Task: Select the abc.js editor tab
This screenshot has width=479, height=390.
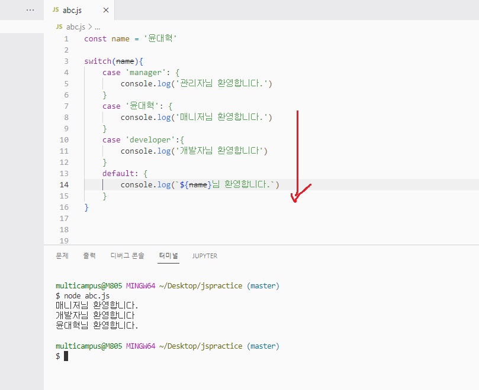Action: click(79, 10)
